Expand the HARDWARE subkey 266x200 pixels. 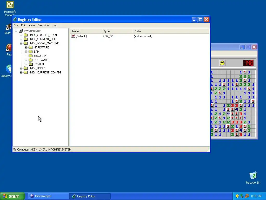[x=26, y=47]
